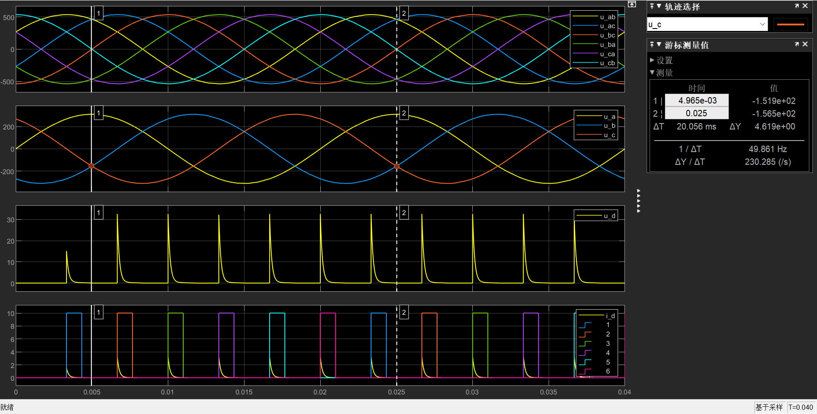Toggle u_ab trace in the legend

click(x=594, y=17)
